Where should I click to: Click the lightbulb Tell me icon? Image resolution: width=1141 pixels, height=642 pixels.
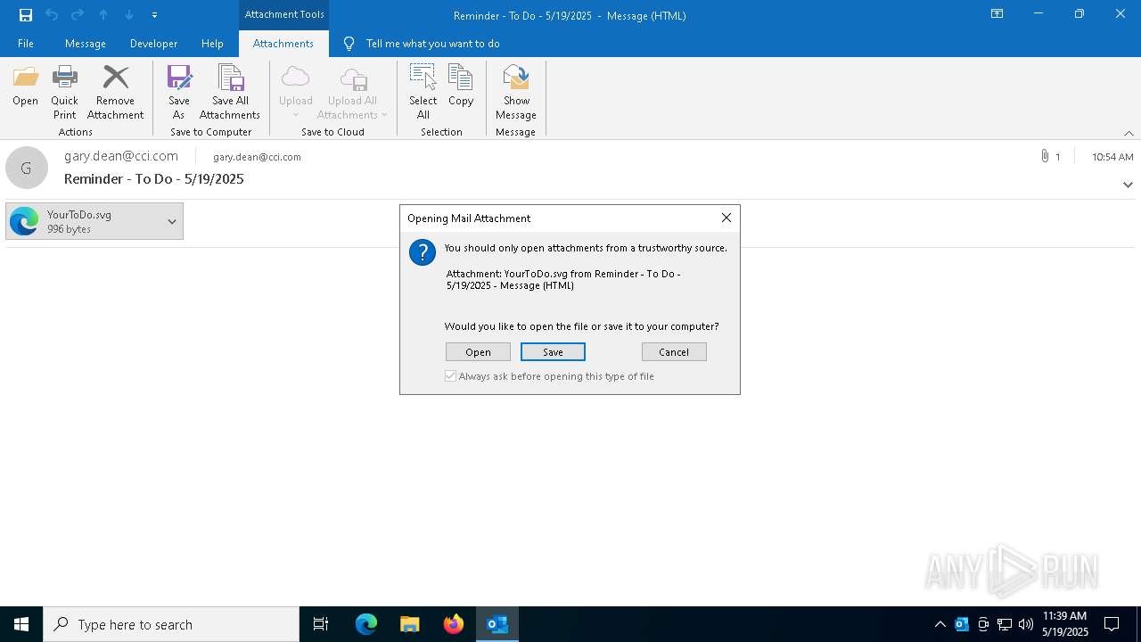pos(349,44)
